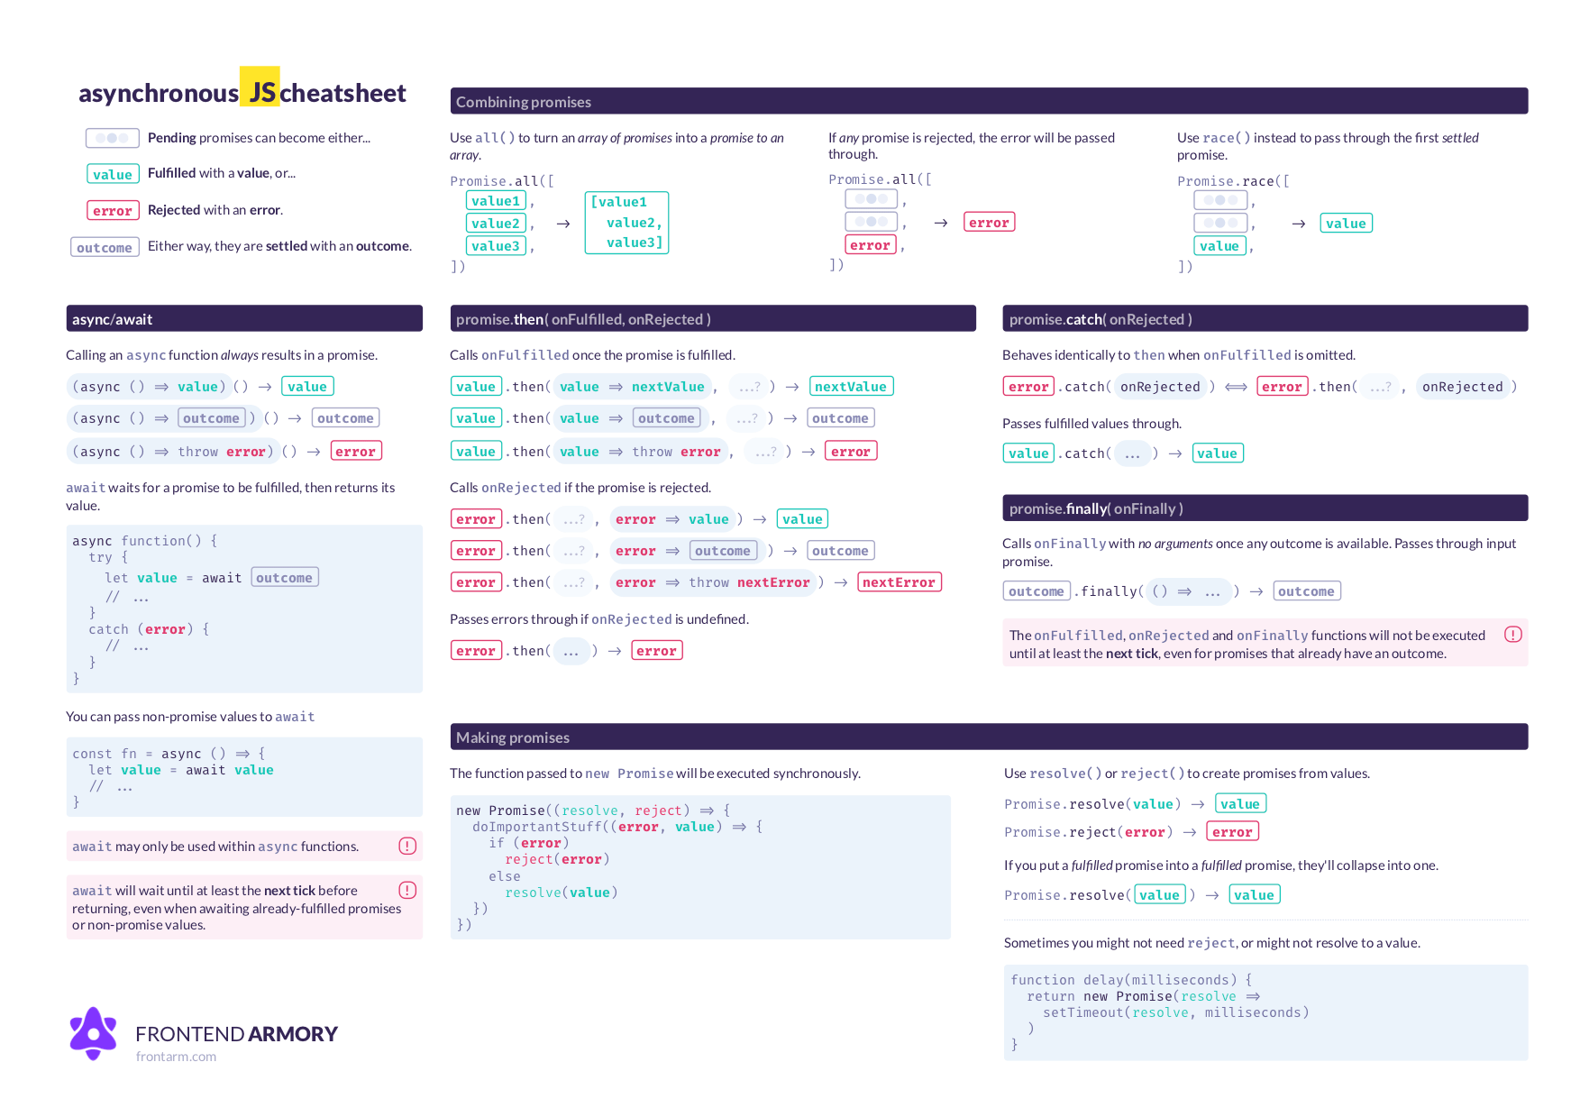Click the pending promise dots indicator
The height and width of the screenshot is (1117, 1580).
[x=111, y=137]
